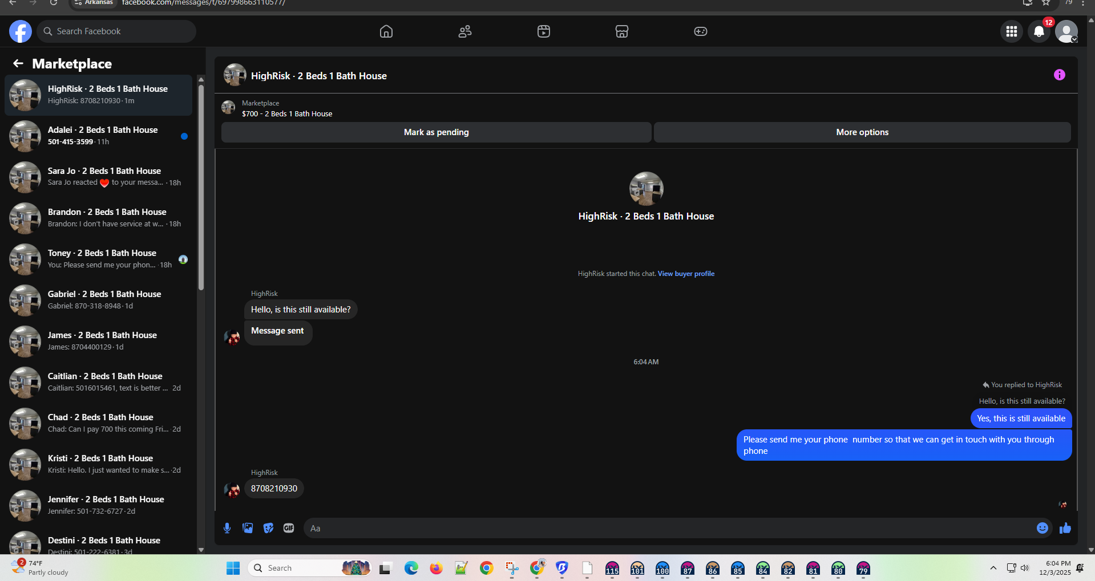Choose a sticker icon
Screen dimensions: 1095x581
coord(268,528)
